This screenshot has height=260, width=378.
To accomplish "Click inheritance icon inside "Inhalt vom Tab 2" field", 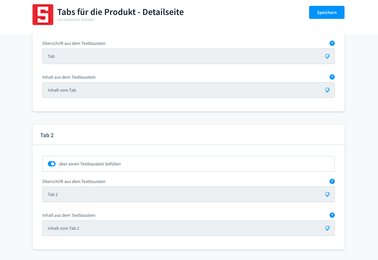I will point(327,228).
